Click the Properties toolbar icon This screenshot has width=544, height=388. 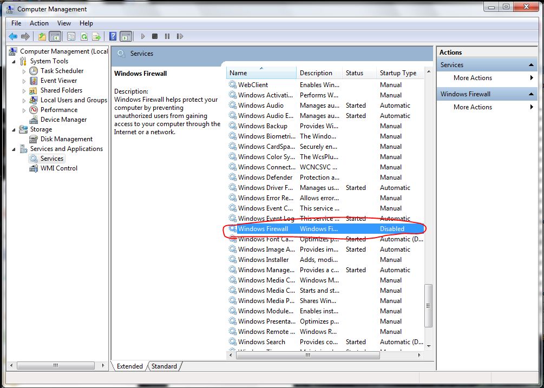(x=71, y=36)
